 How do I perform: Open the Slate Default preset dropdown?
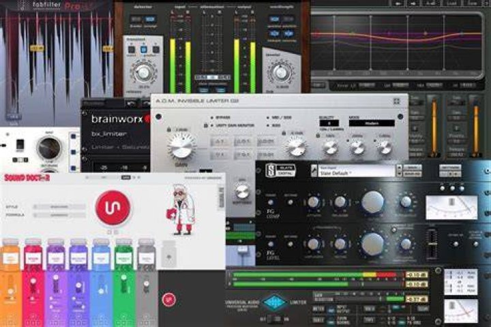coord(357,171)
